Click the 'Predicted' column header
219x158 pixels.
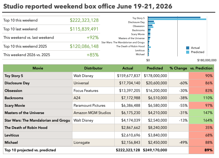point(155,68)
